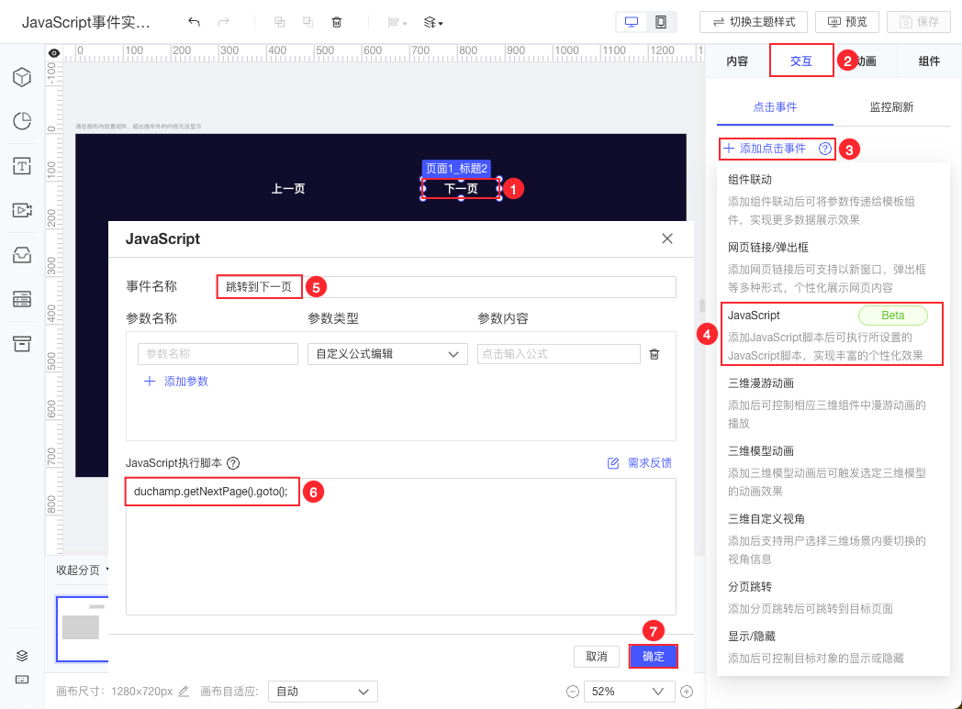The height and width of the screenshot is (709, 962).
Task: Switch to the 内容 tab
Action: click(x=737, y=61)
